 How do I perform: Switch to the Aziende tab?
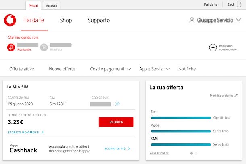pyautogui.click(x=52, y=6)
